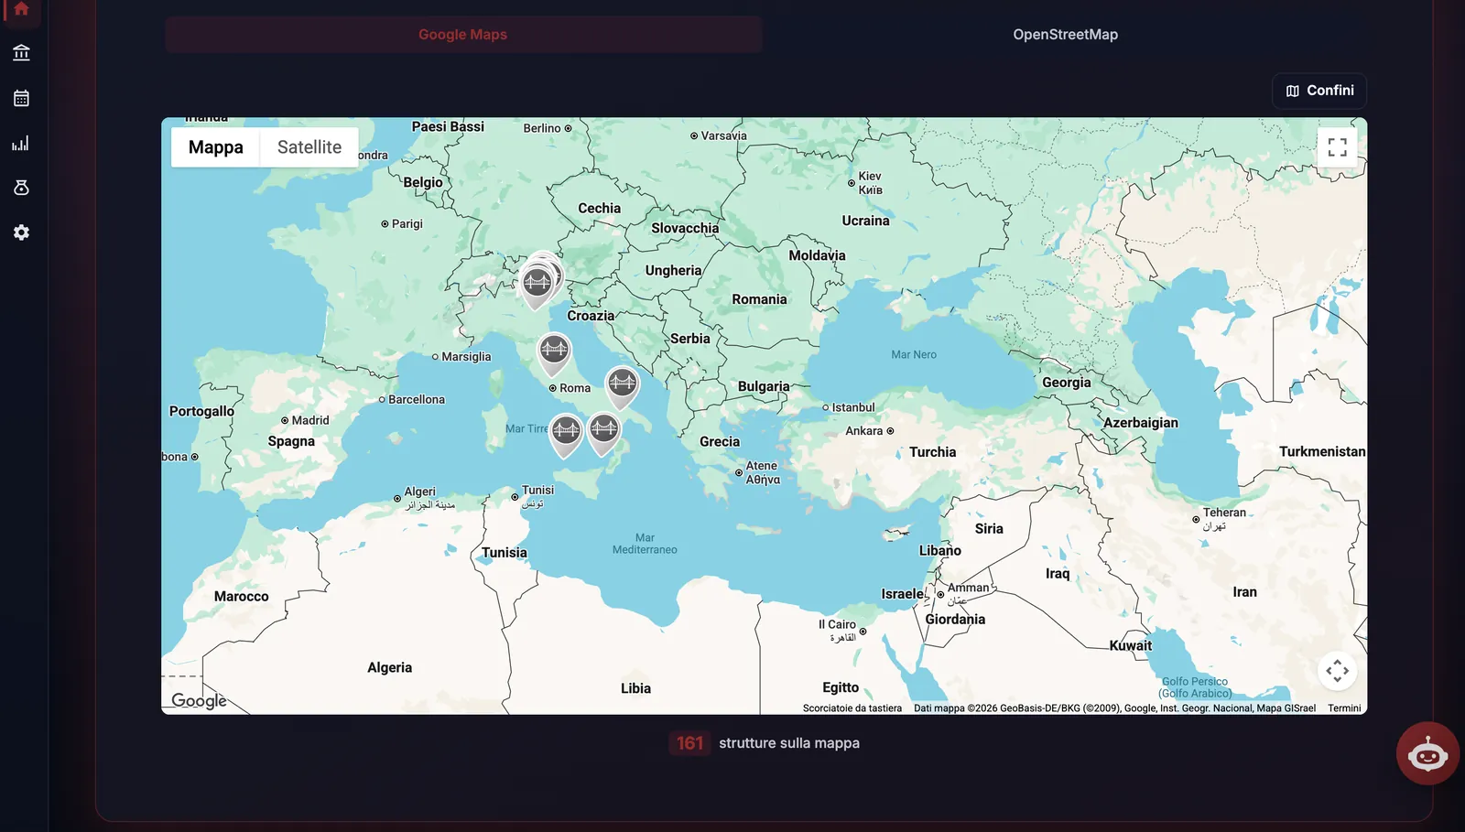1465x832 pixels.
Task: Click the Berlino city label
Action: (542, 128)
